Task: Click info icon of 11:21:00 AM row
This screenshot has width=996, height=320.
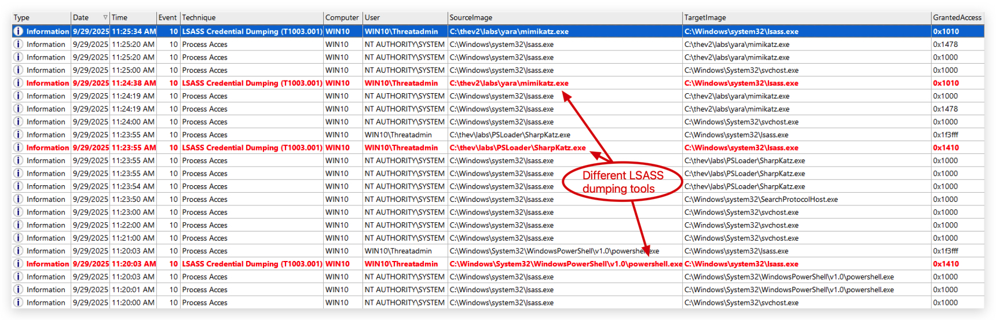Action: click(18, 238)
